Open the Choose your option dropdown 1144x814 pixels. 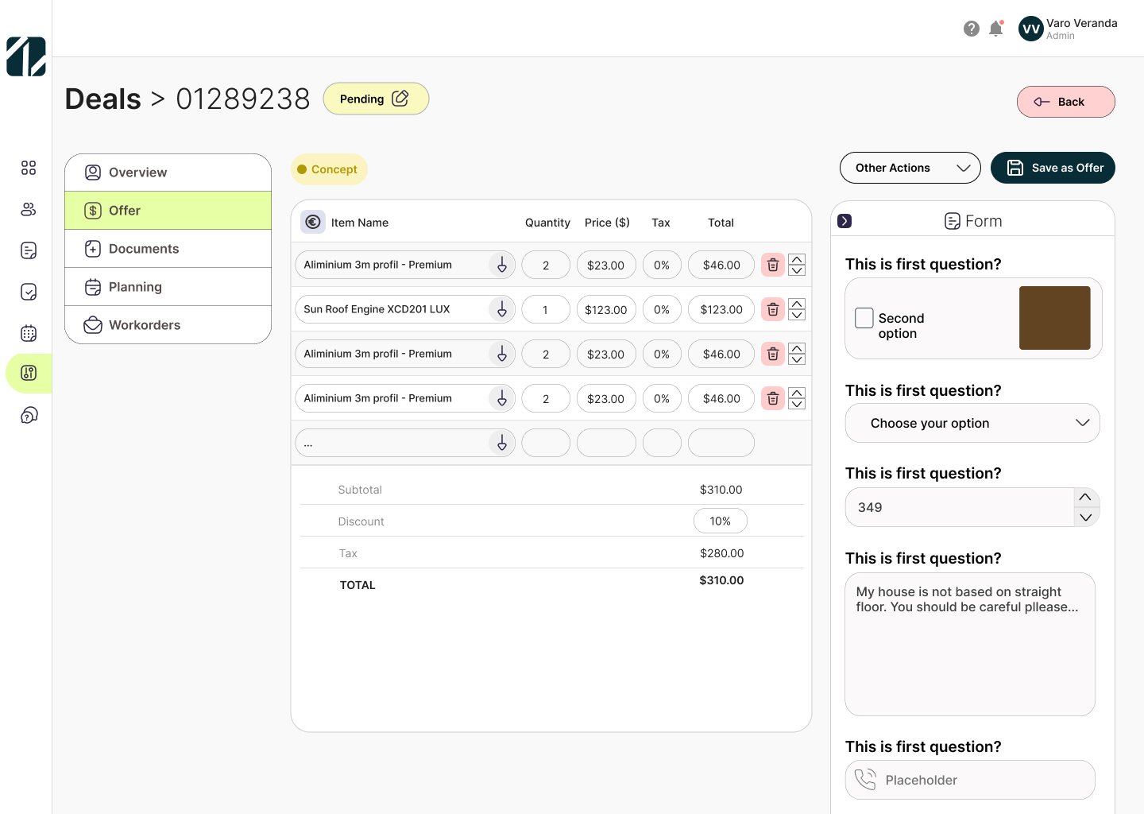(x=972, y=423)
